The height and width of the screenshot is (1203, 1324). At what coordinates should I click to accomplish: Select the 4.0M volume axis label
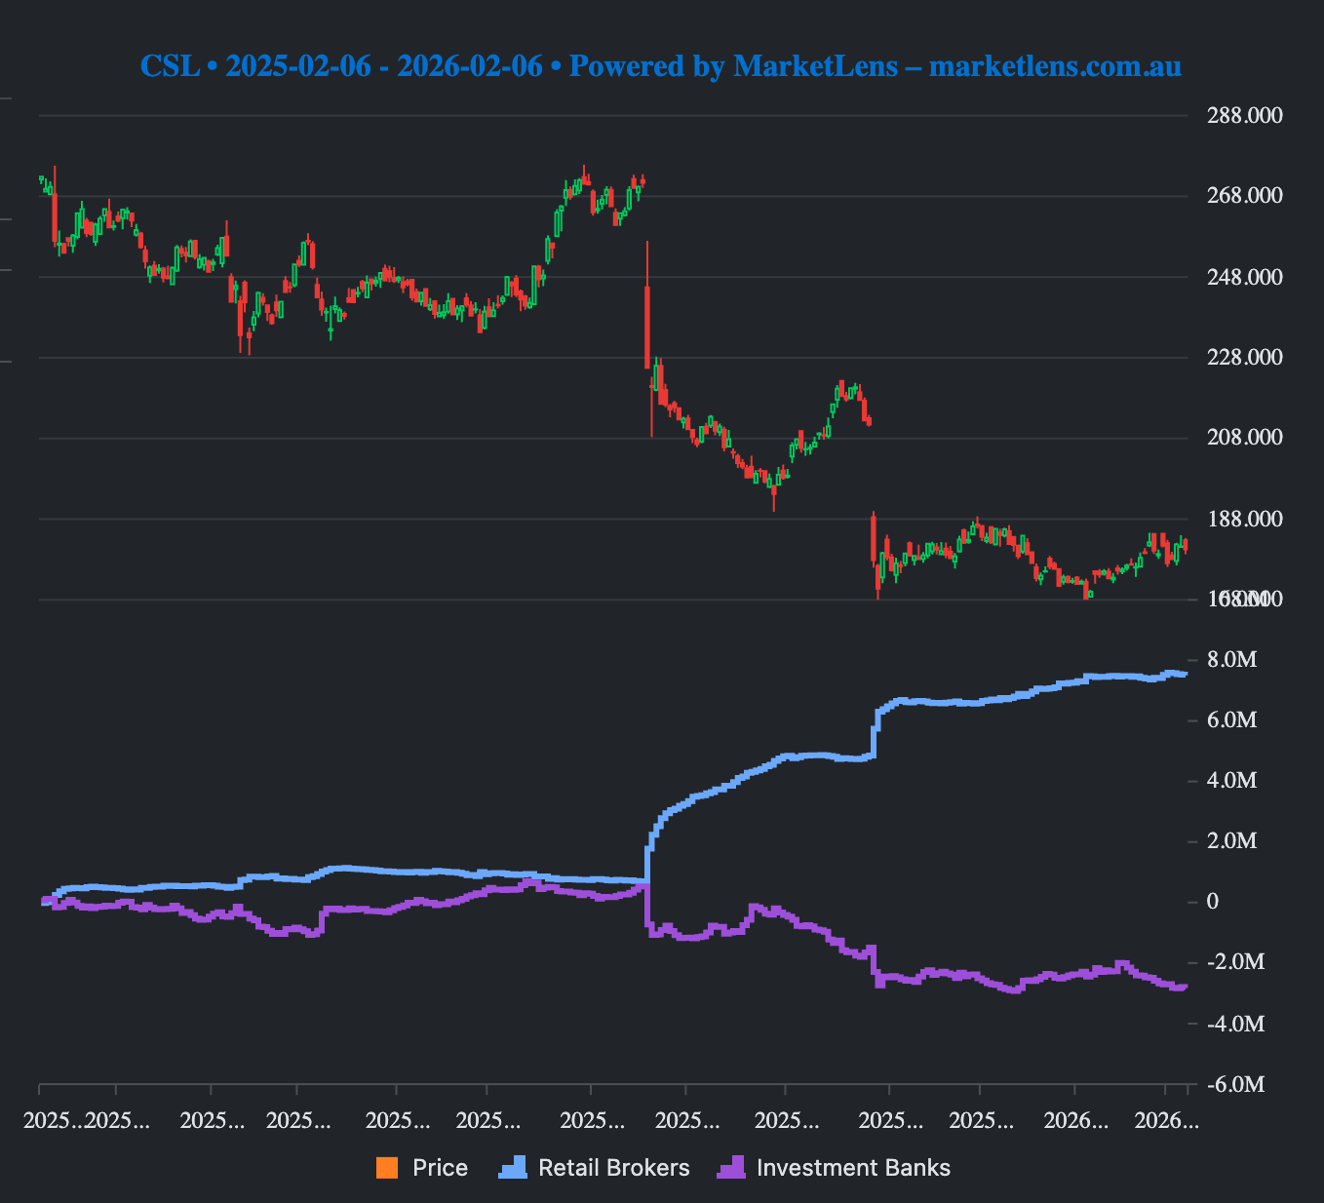pyautogui.click(x=1231, y=781)
